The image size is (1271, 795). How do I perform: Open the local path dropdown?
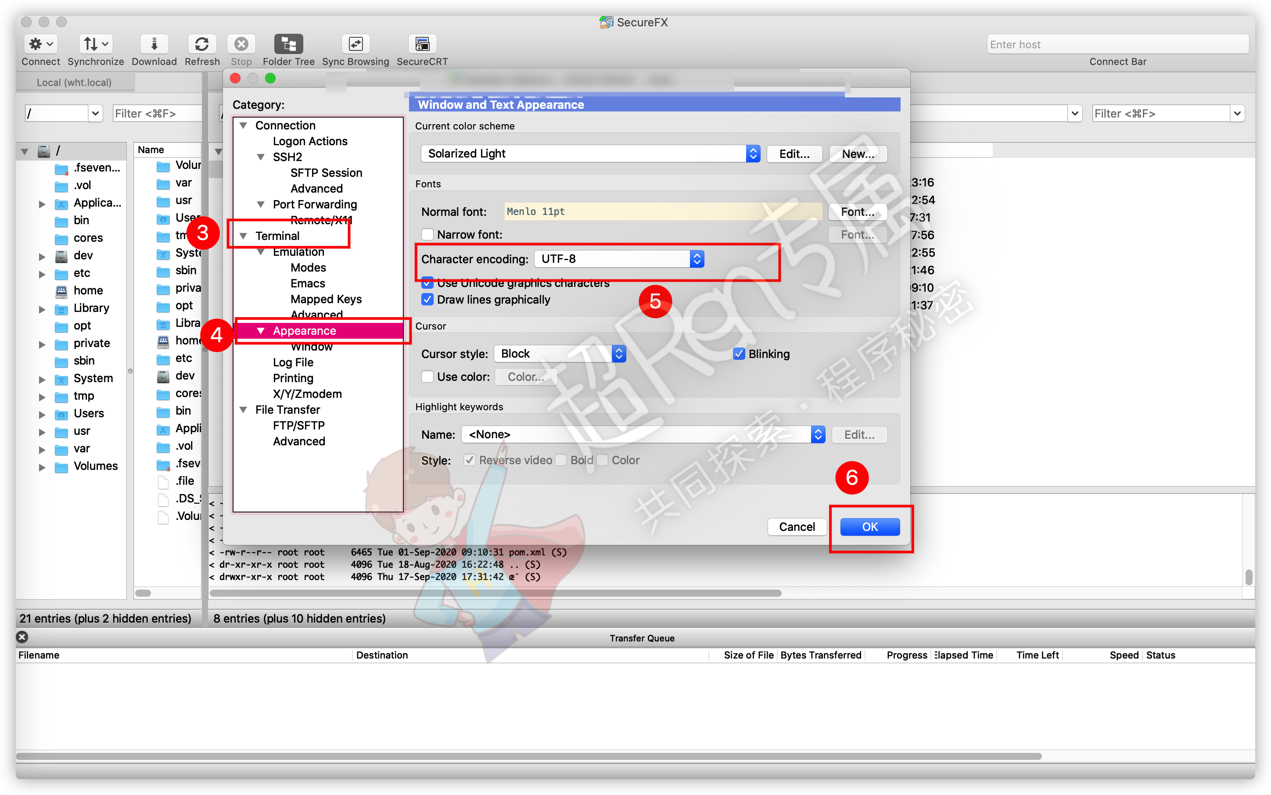coord(95,113)
